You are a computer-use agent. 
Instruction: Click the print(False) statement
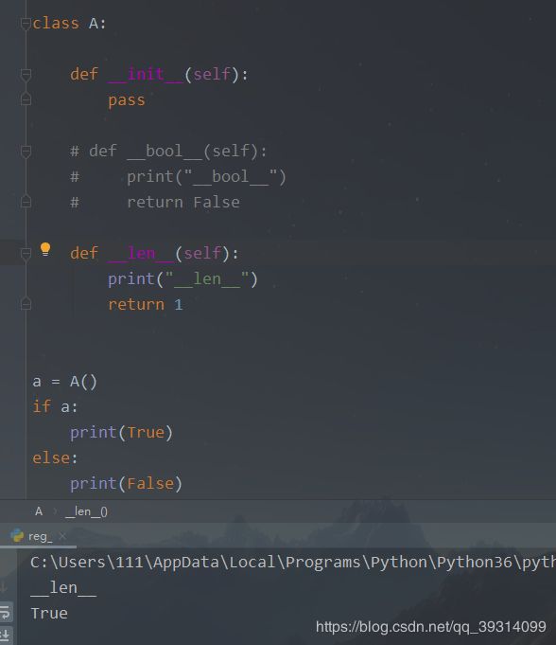[x=126, y=484]
